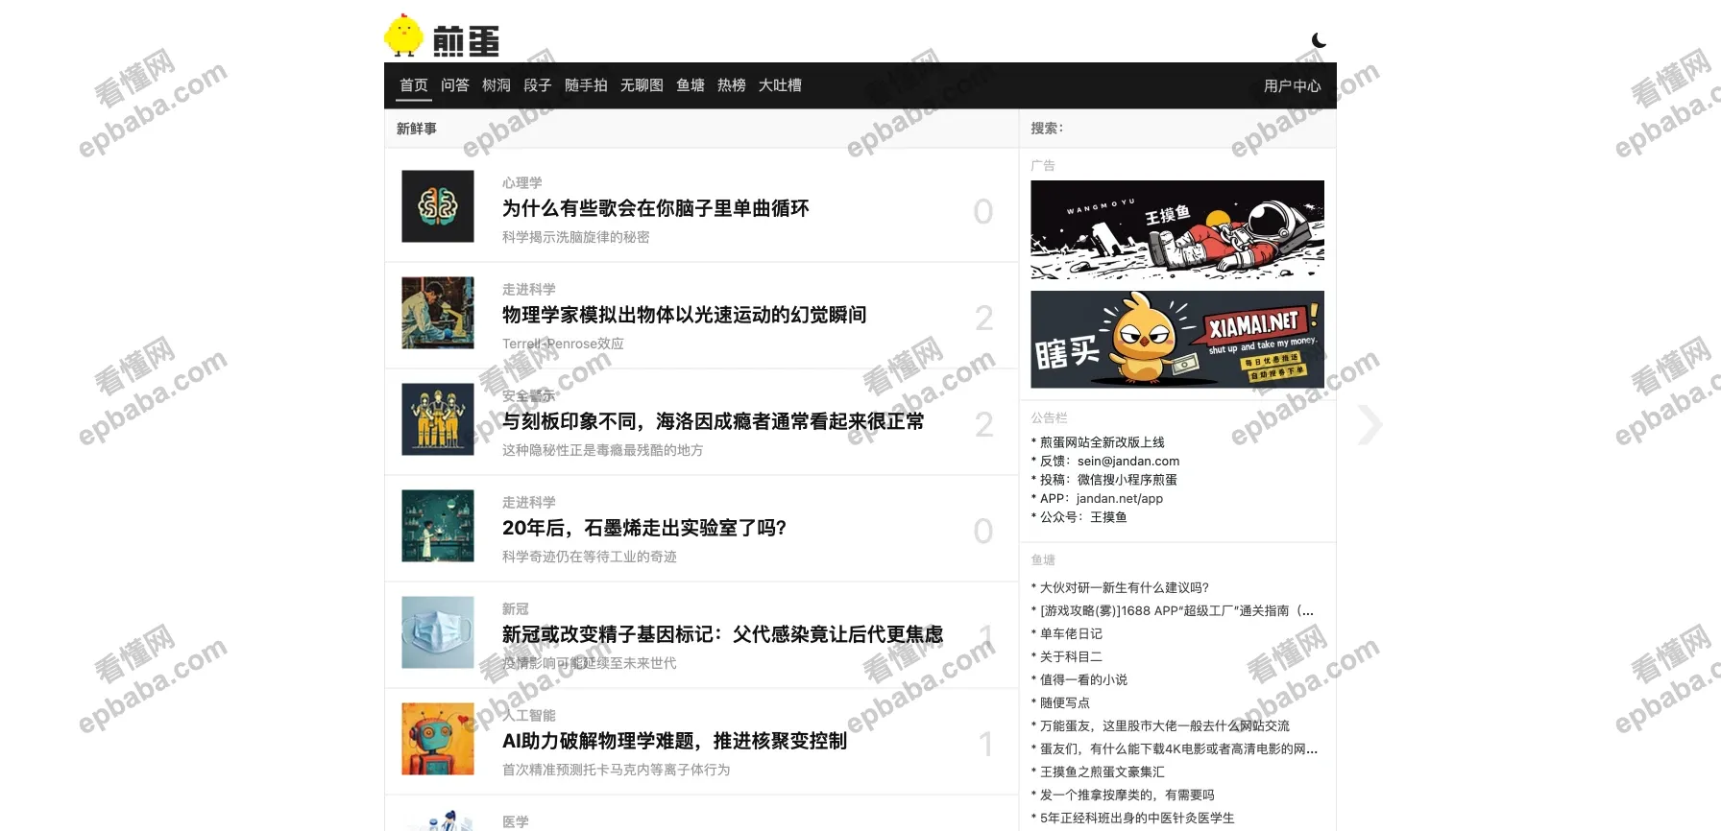The width and height of the screenshot is (1721, 831).
Task: Click the 鱼塘 sidebar section heading
Action: pos(1043,559)
